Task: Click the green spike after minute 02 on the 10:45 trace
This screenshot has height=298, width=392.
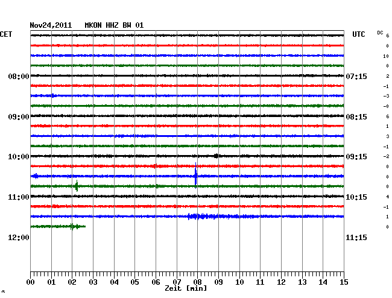Action: coord(77,186)
